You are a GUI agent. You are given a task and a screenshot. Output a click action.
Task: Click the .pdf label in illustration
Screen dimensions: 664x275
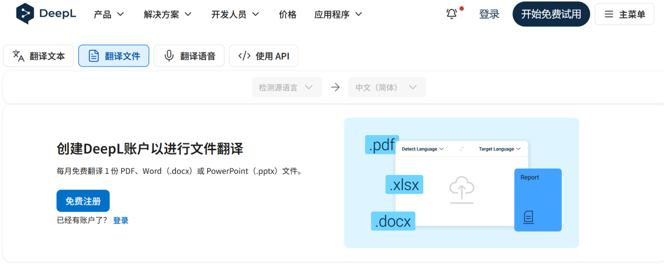pyautogui.click(x=382, y=145)
